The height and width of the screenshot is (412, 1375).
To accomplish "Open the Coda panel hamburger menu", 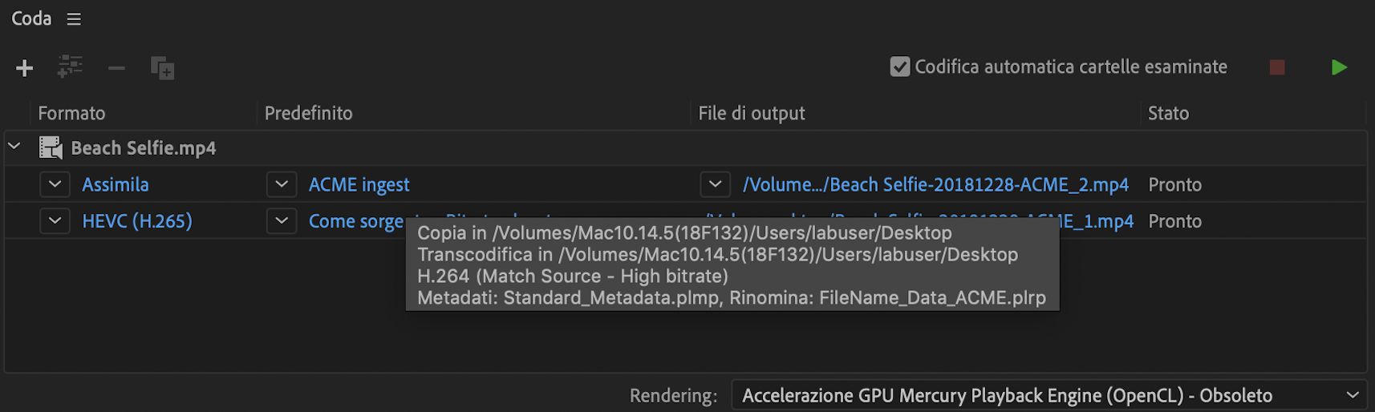I will [74, 19].
